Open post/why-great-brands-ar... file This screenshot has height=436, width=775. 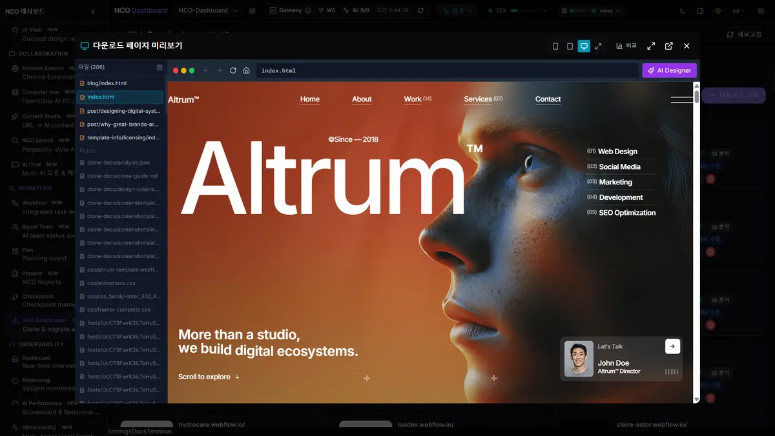point(120,124)
